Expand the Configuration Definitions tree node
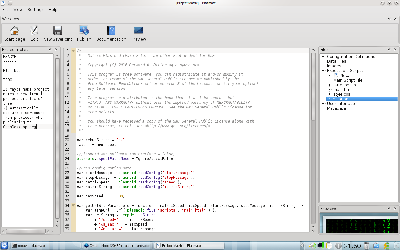 tap(323, 57)
